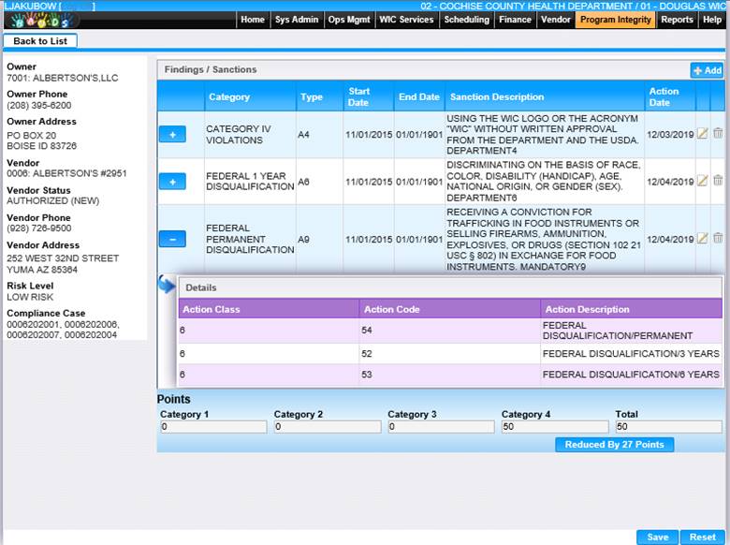
Task: Sort by the End Date column header
Action: click(x=419, y=96)
